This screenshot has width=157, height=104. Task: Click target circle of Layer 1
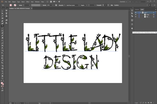(x=154, y=13)
